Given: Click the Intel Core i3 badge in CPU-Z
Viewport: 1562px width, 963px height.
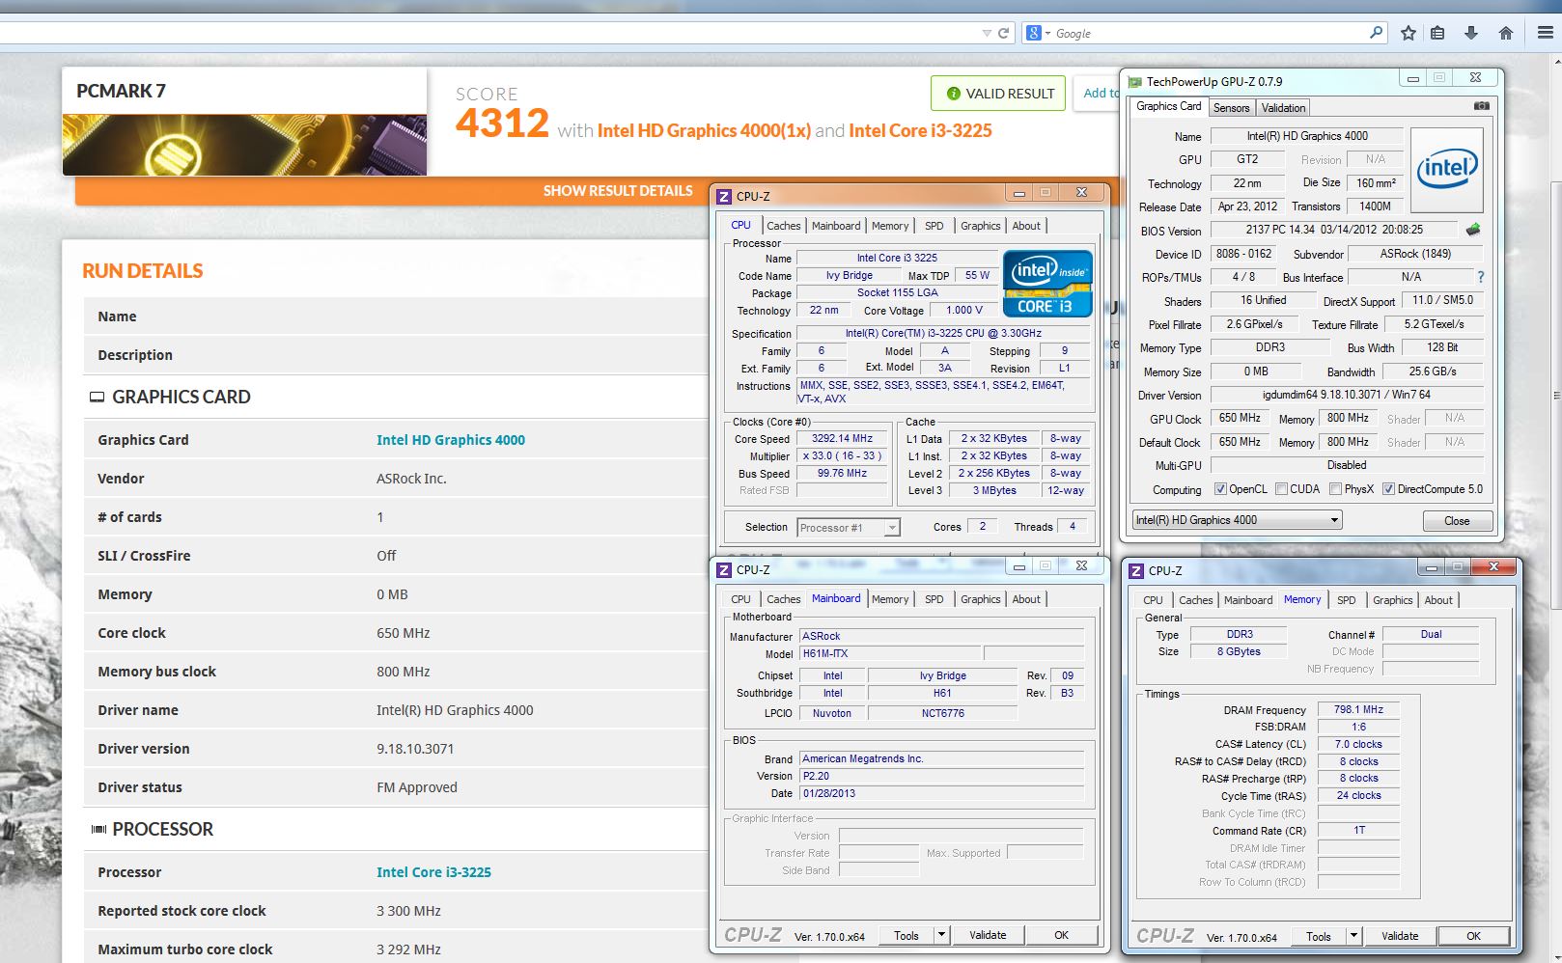Looking at the screenshot, I should click(1047, 284).
